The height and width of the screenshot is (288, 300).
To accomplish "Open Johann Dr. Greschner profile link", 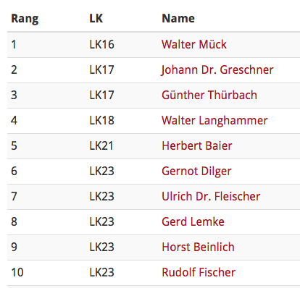I will click(x=217, y=70).
